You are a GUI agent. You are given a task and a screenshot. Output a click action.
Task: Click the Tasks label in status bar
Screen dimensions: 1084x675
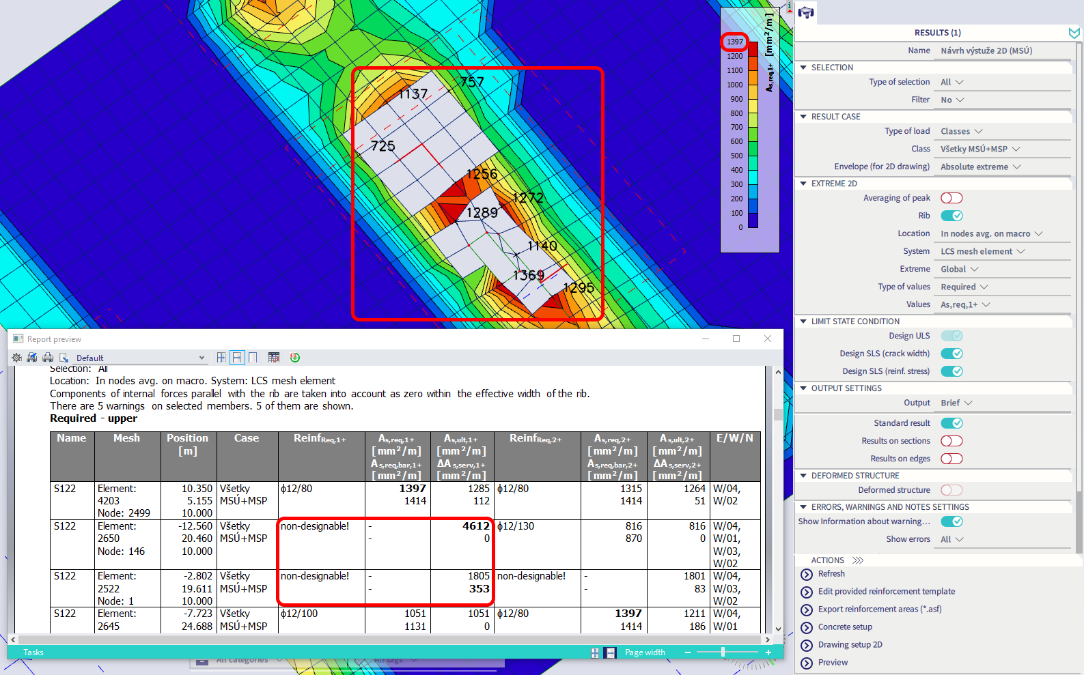coord(33,652)
